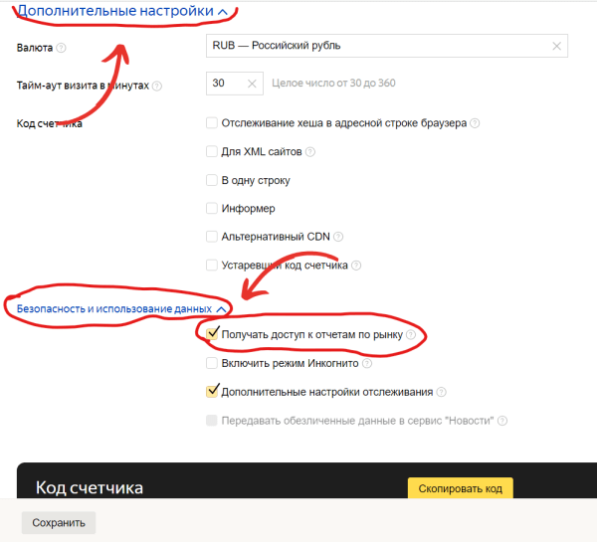Viewport: 597px width, 542px height.
Task: Click the timeout minutes input field
Action: (225, 84)
